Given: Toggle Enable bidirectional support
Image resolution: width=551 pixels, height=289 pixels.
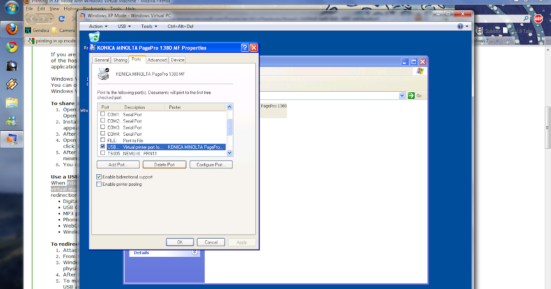Looking at the screenshot, I should tap(99, 177).
